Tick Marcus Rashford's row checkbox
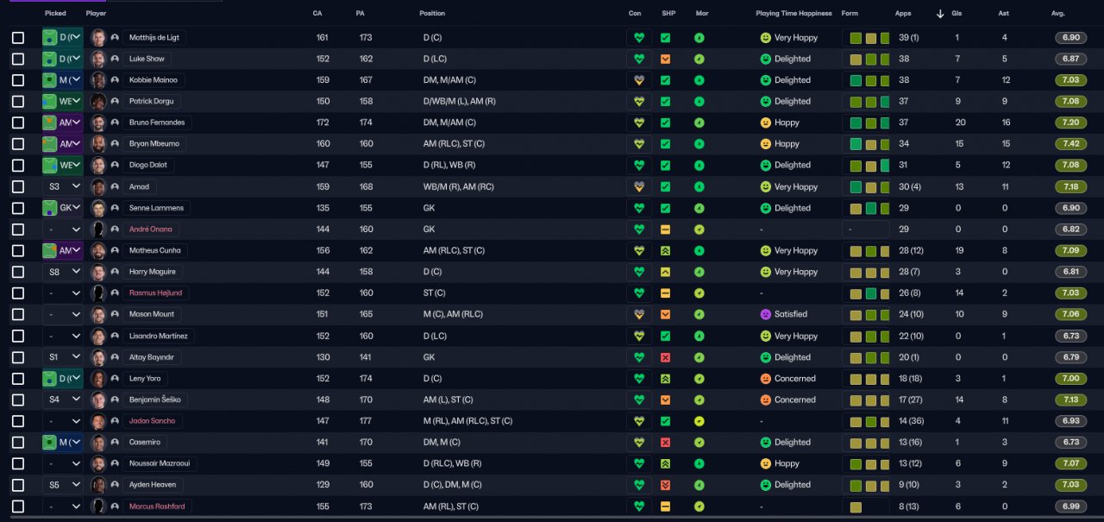1104x522 pixels. pos(18,506)
